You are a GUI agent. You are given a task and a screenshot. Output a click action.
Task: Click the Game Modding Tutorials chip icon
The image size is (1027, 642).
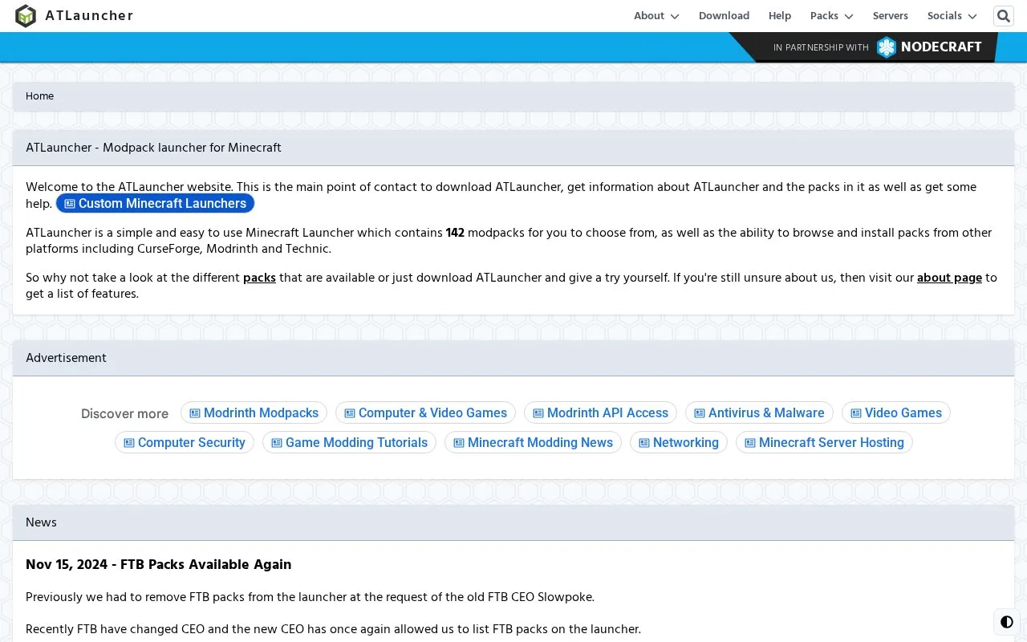point(277,443)
